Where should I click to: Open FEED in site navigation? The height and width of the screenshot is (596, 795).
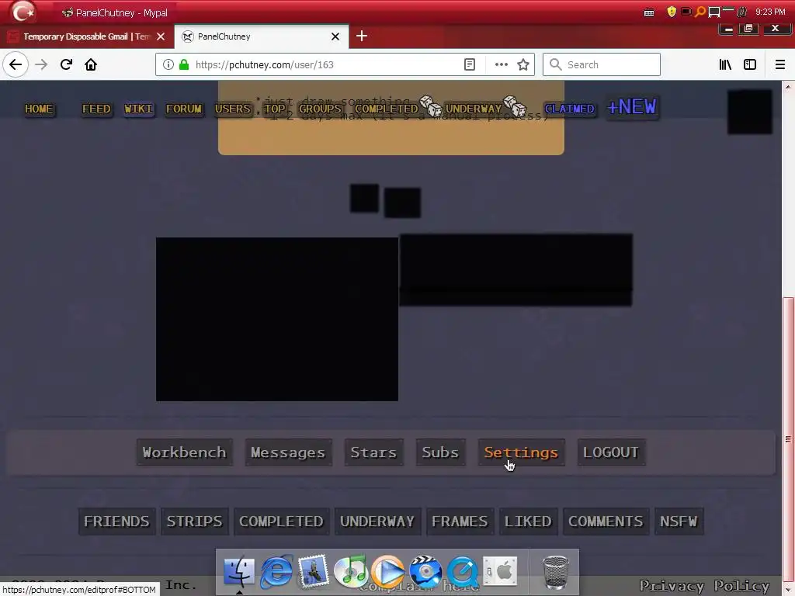96,109
